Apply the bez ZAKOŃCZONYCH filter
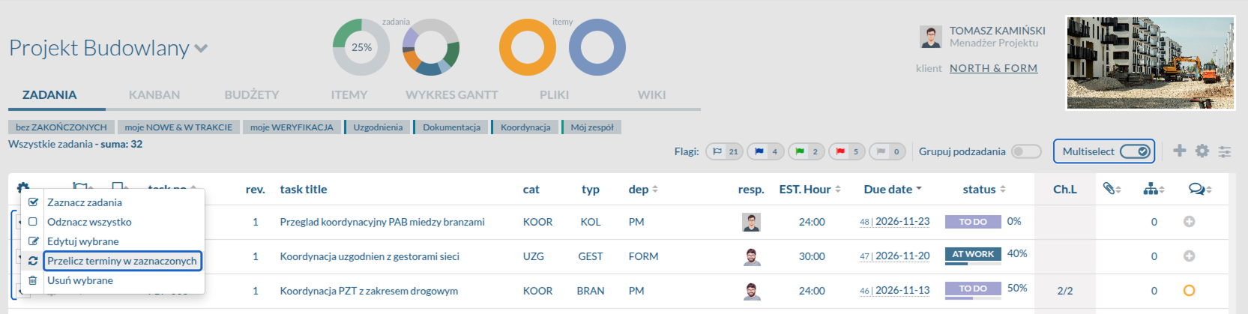The width and height of the screenshot is (1248, 314). [61, 127]
